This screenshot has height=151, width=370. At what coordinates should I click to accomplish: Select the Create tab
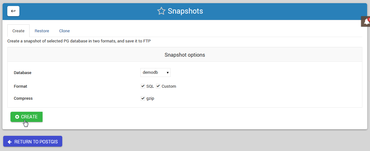click(18, 31)
